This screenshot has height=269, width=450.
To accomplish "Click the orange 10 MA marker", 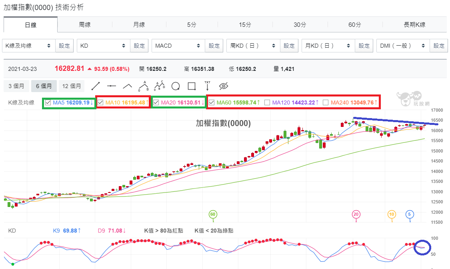I will (392, 214).
